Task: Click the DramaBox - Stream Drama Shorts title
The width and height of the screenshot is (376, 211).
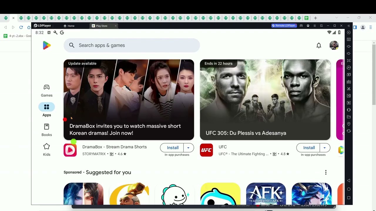Action: [x=115, y=147]
